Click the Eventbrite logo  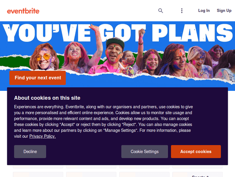click(23, 11)
